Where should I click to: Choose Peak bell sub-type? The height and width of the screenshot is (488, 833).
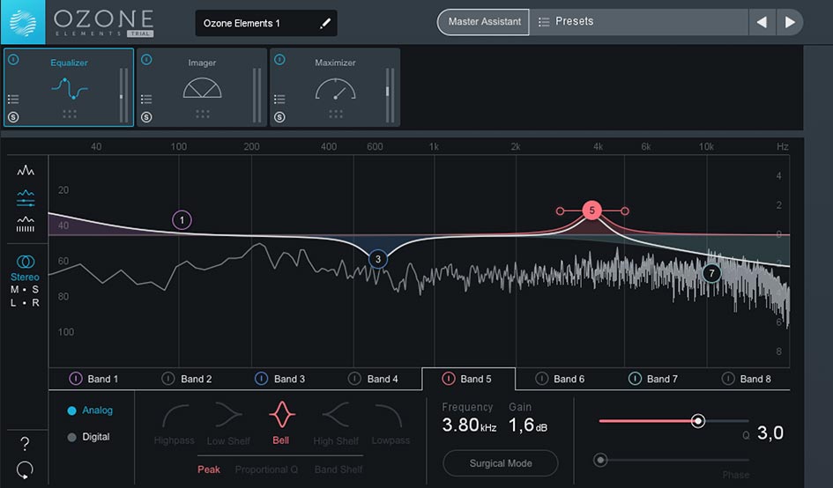tap(209, 470)
